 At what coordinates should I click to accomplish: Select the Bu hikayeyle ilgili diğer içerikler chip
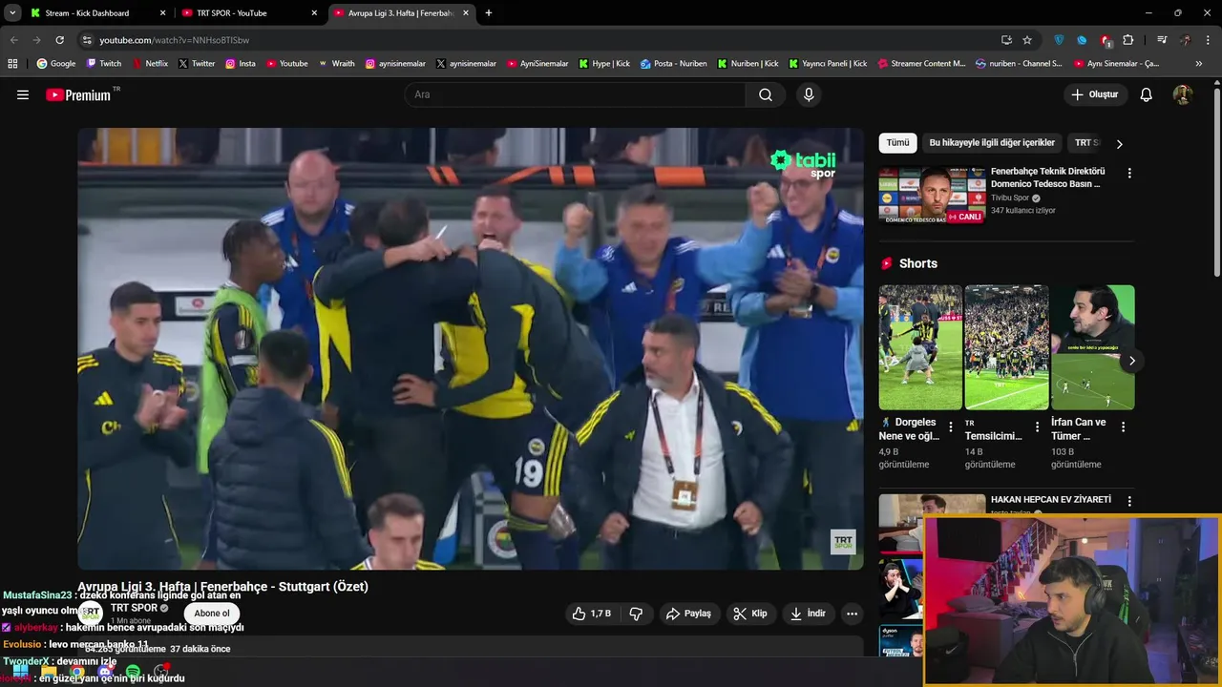pyautogui.click(x=992, y=143)
